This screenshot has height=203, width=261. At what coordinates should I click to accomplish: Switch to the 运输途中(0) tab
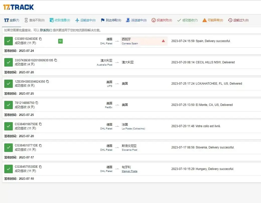(85, 20)
